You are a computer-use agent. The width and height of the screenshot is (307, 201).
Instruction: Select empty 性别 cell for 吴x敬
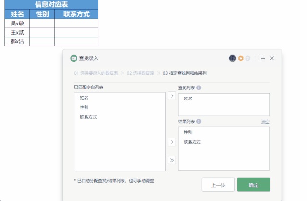[42, 24]
